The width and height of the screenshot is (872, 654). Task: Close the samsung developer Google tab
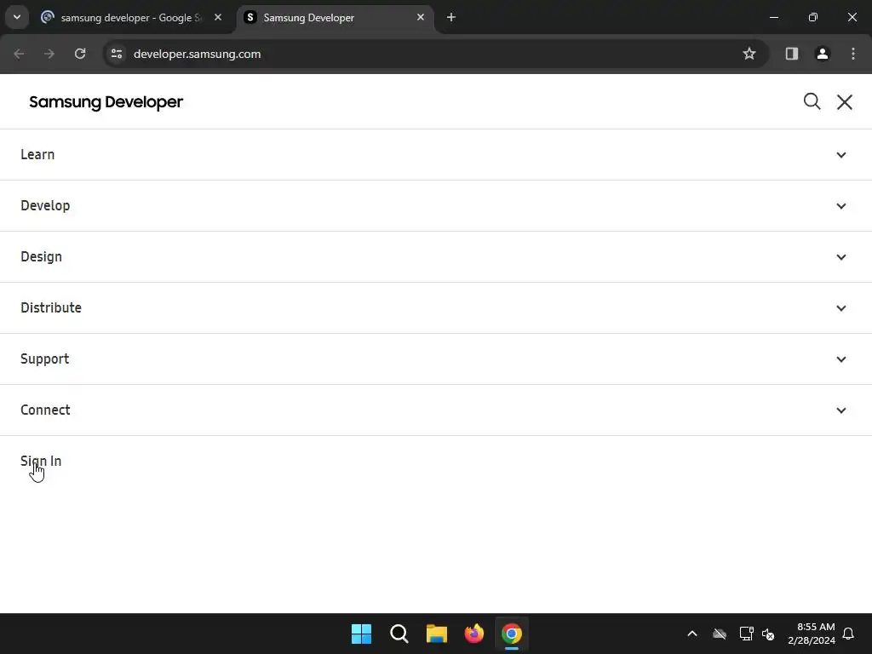[x=218, y=18]
